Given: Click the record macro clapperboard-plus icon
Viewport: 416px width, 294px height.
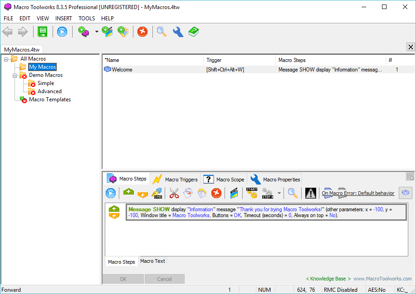Looking at the screenshot, I should click(107, 32).
